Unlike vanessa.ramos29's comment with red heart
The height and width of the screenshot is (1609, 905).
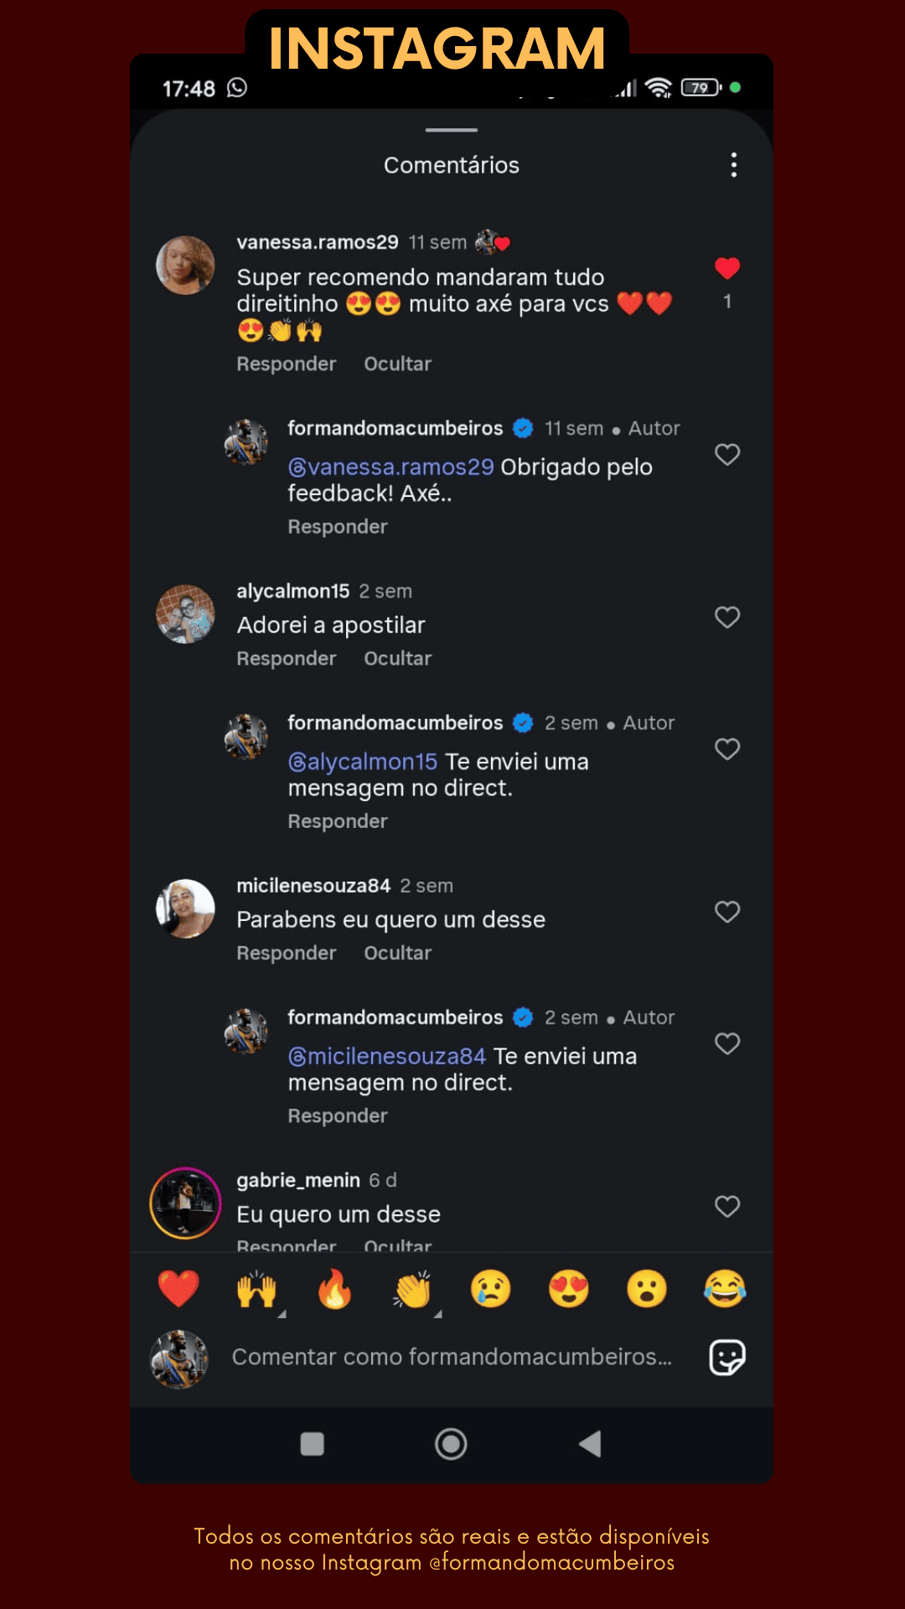727,268
